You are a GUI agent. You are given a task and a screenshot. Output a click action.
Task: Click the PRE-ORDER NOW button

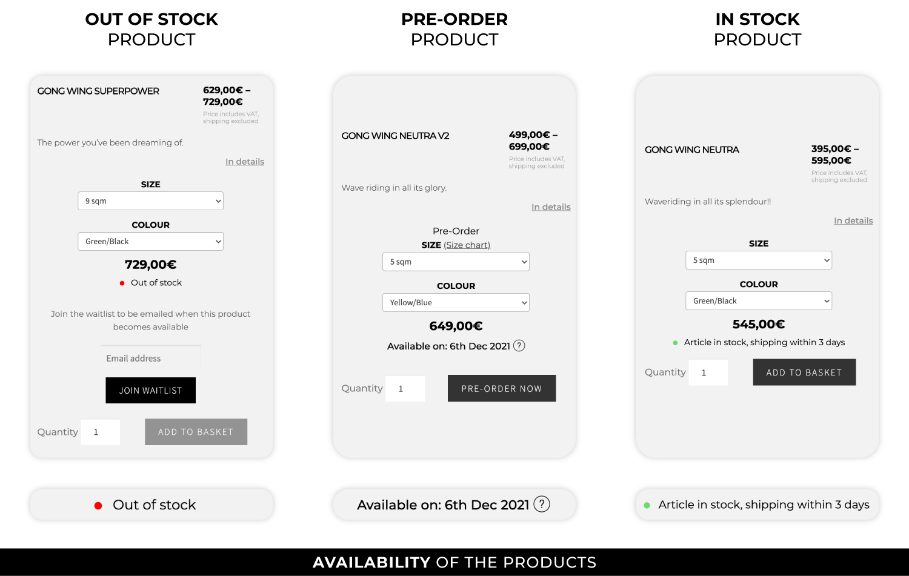point(502,388)
